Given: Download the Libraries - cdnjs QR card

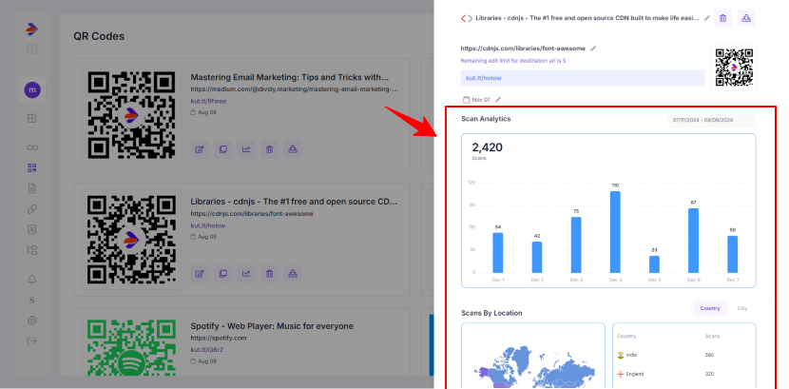Looking at the screenshot, I should (293, 274).
